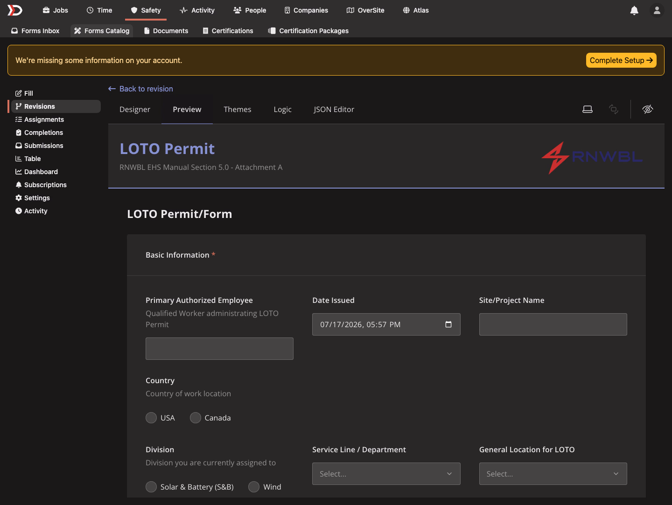
Task: Go to Forms Inbox
Action: click(x=35, y=31)
